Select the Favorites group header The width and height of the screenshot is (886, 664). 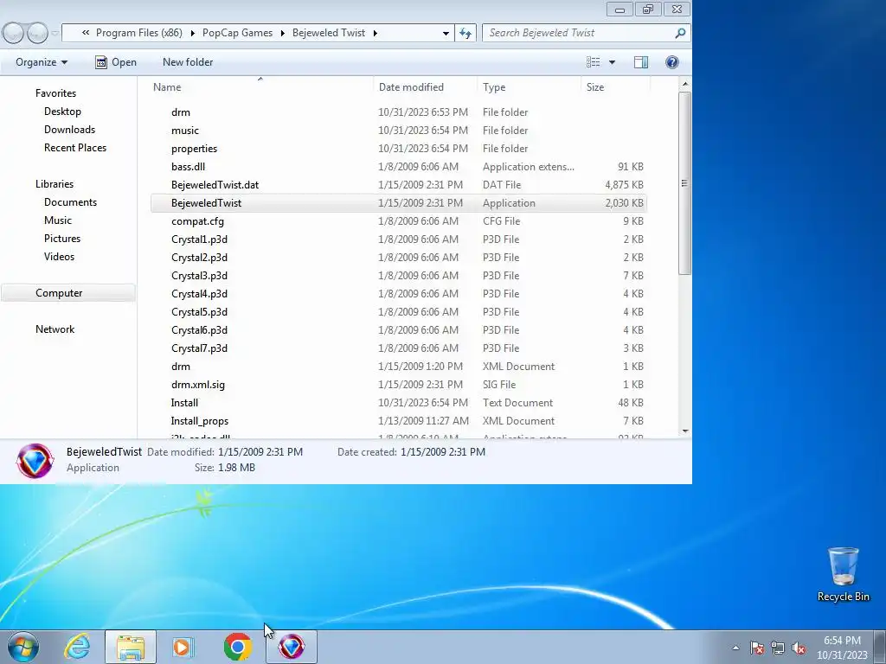(55, 93)
